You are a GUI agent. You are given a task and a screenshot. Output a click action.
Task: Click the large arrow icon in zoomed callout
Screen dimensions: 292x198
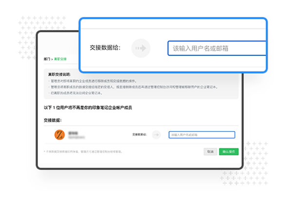(141, 49)
